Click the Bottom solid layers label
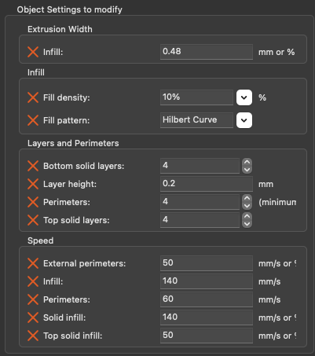This screenshot has height=356, width=315. [x=84, y=166]
